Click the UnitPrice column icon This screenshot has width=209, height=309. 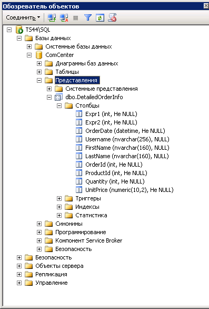79,190
